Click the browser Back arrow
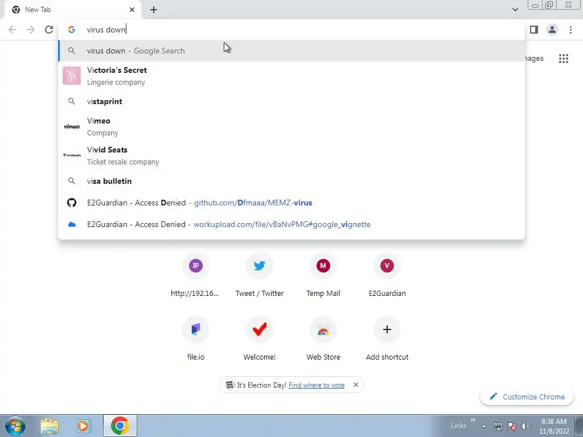 coord(13,30)
